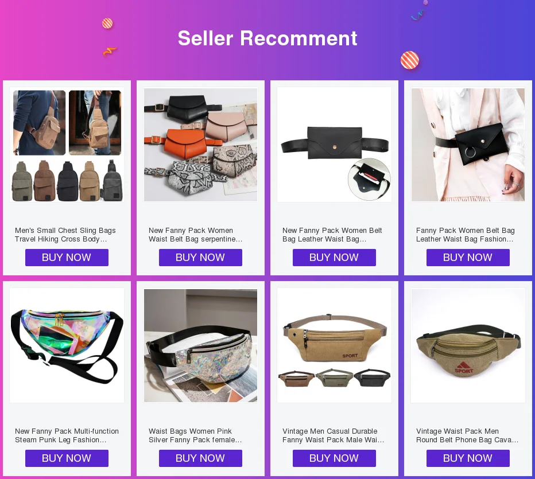The width and height of the screenshot is (535, 479).
Task: View the black leather belt bag image
Action: (334, 145)
